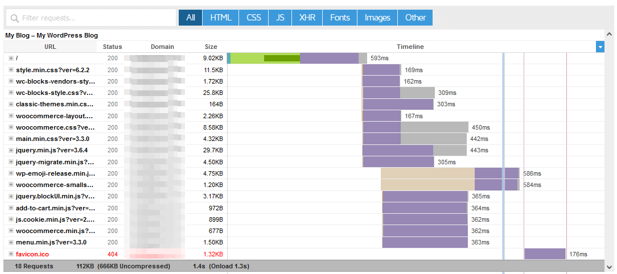This screenshot has width=617, height=274.
Task: Click the 9.02KB size cell
Action: tap(213, 58)
